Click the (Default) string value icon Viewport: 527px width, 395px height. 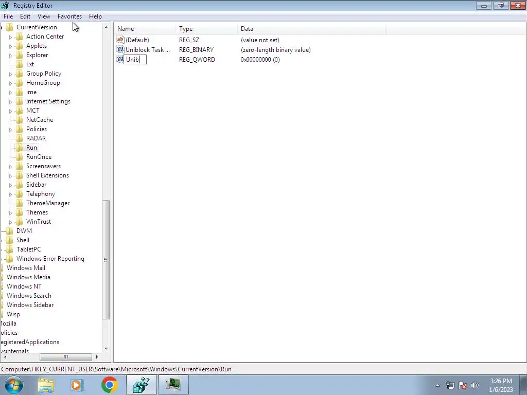(120, 40)
